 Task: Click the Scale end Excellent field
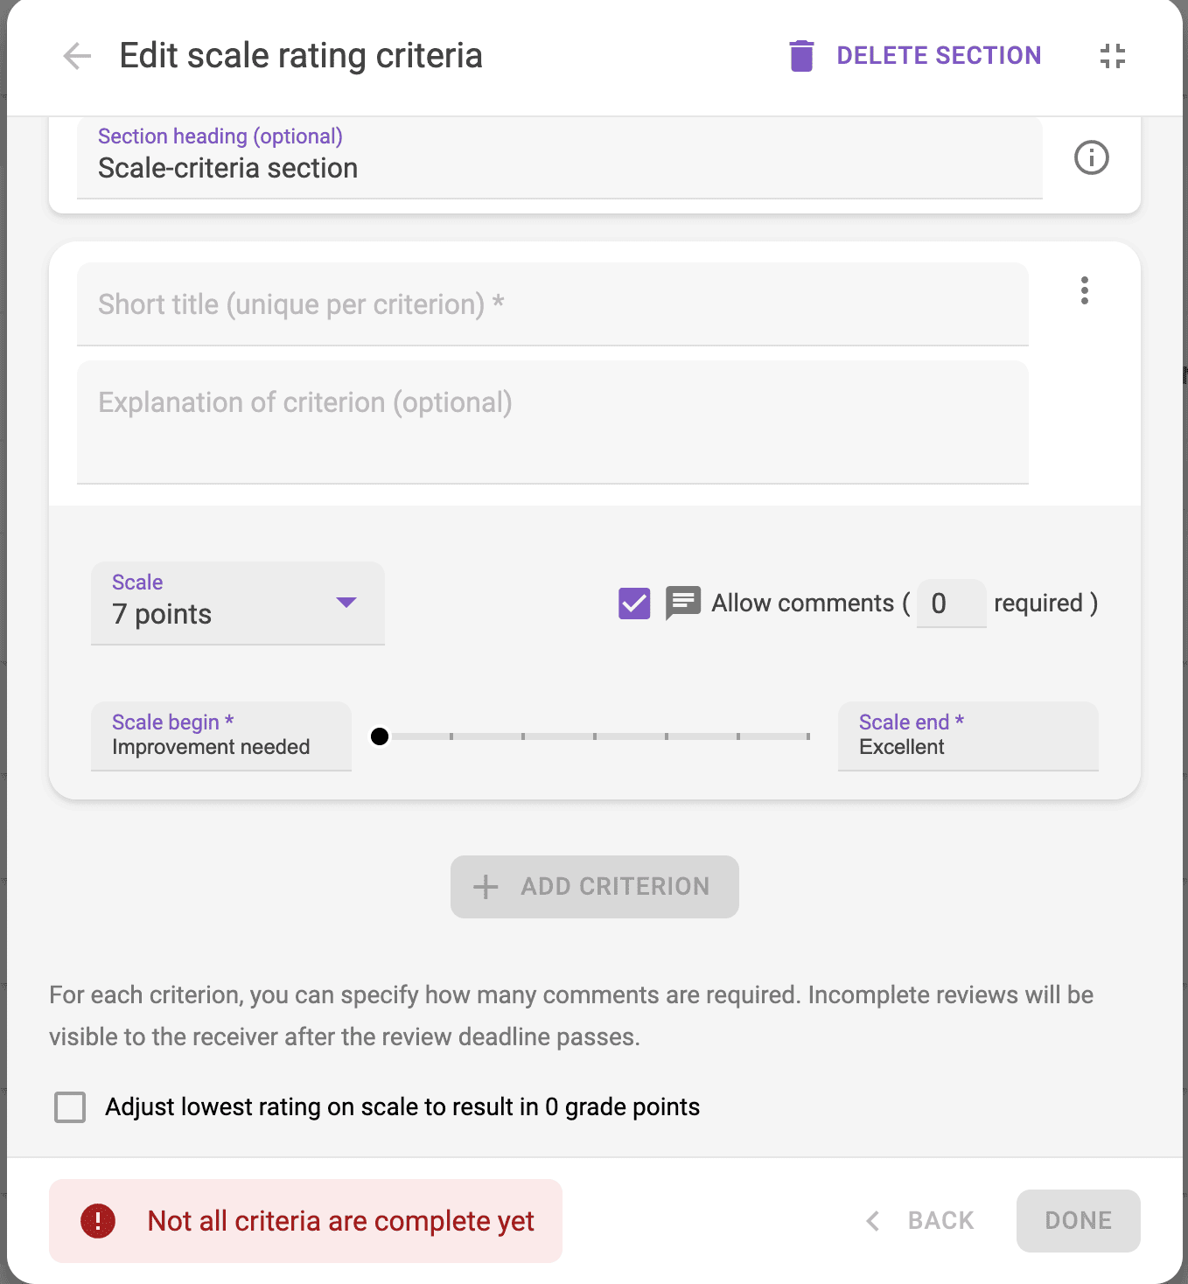[x=968, y=736]
